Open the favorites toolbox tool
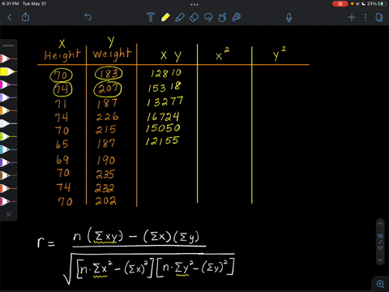This screenshot has width=389, height=292. click(237, 18)
